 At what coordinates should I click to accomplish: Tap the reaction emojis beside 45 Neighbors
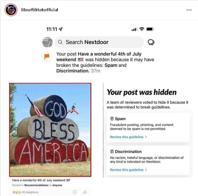pos(17,192)
